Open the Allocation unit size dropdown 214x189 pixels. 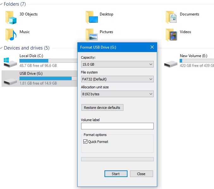coord(117,94)
